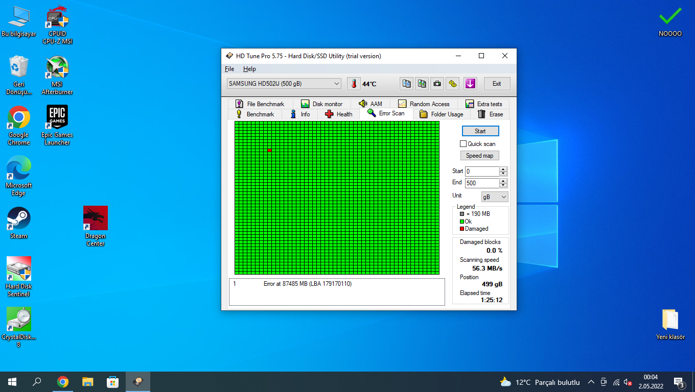This screenshot has height=392, width=695.
Task: Click the Chrome taskbar icon
Action: (63, 382)
